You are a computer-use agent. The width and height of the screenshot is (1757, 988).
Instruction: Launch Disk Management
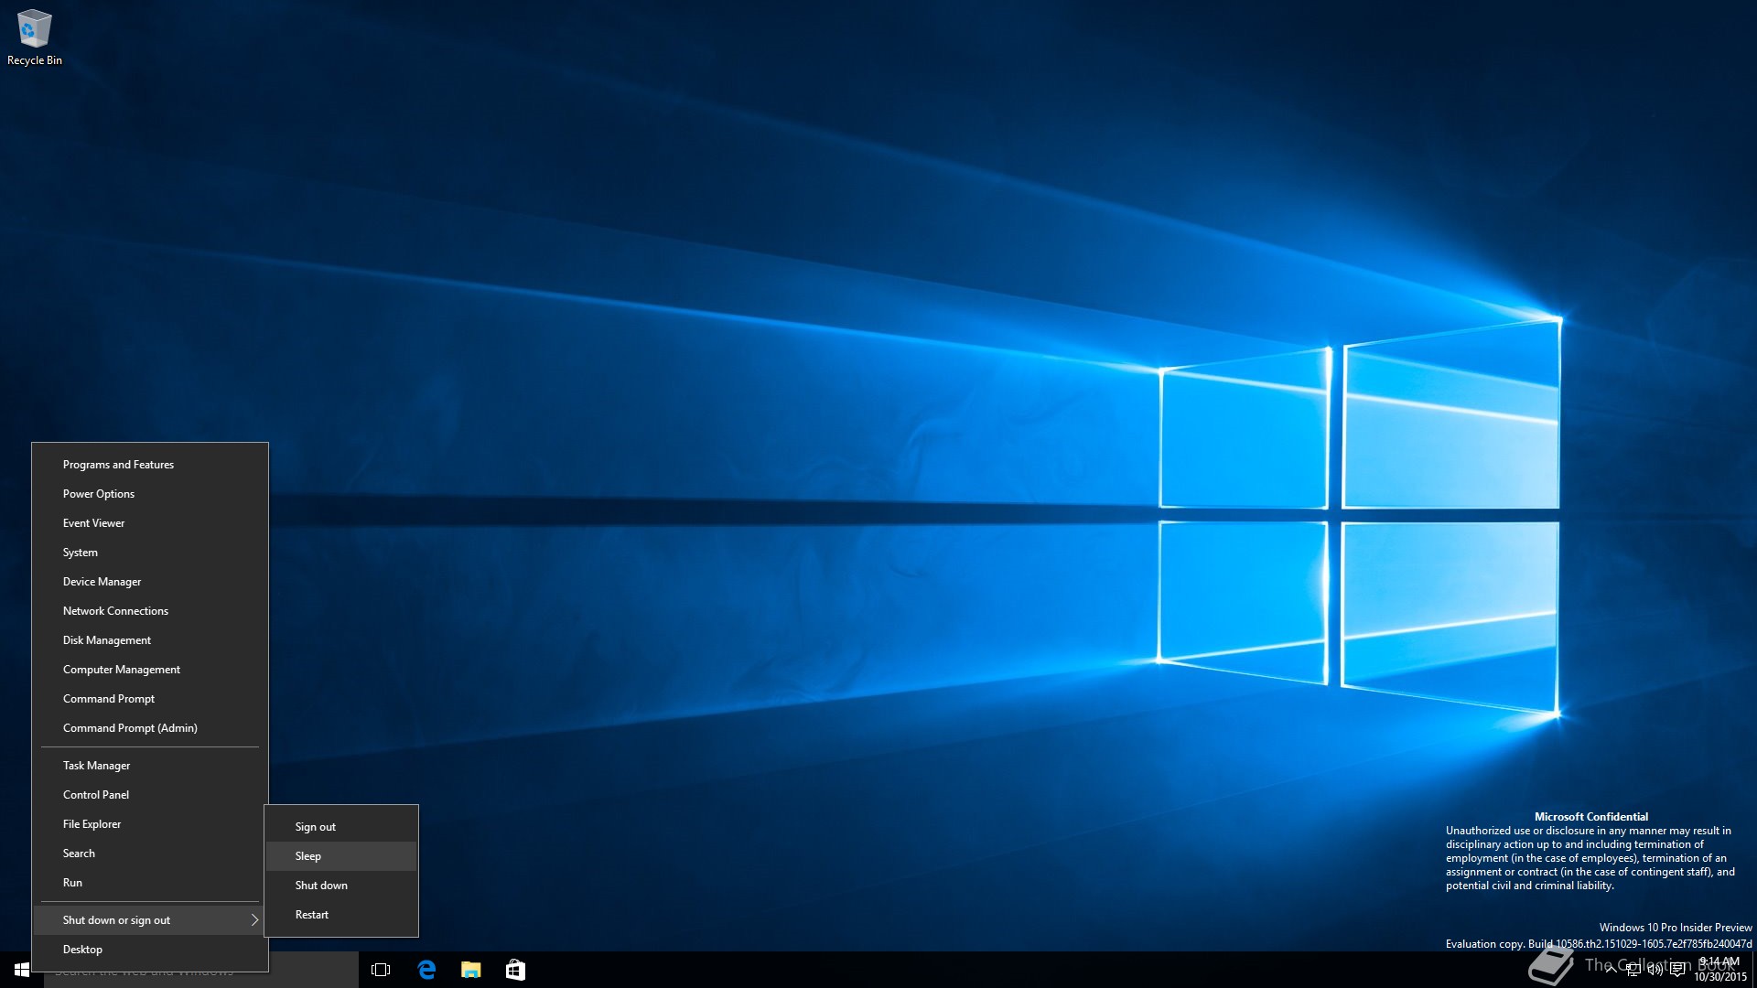[x=150, y=640]
